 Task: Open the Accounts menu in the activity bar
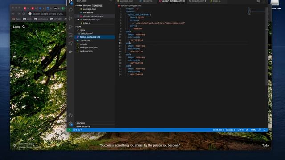(x=70, y=115)
